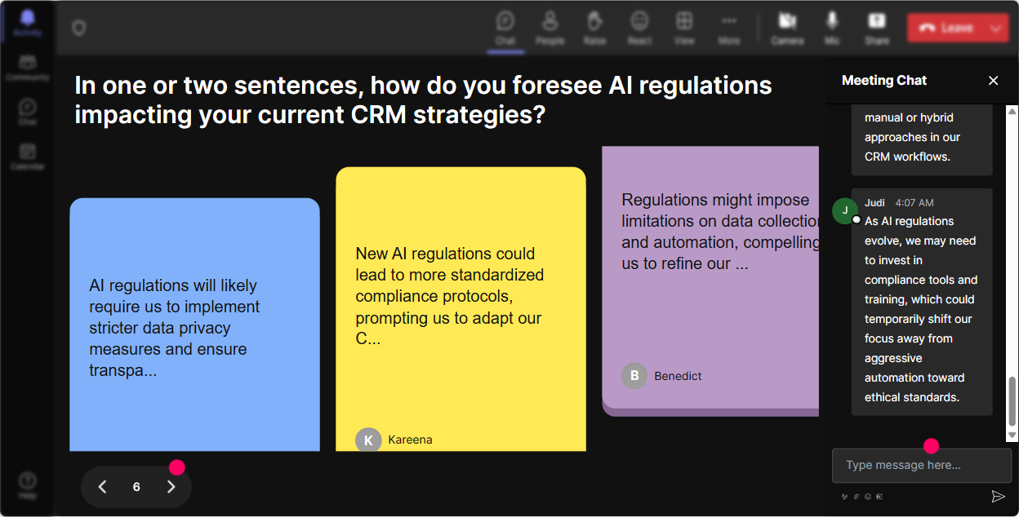This screenshot has width=1019, height=517.
Task: Open the Activity sidebar item
Action: coord(28,23)
